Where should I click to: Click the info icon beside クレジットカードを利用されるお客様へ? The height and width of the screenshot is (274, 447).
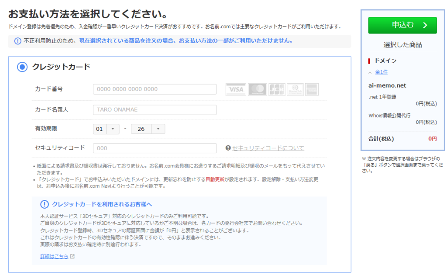pyautogui.click(x=45, y=204)
